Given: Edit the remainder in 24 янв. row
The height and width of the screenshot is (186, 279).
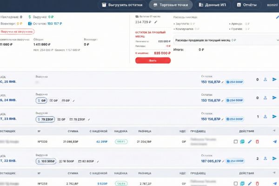Looking at the screenshot, I should [222, 101].
